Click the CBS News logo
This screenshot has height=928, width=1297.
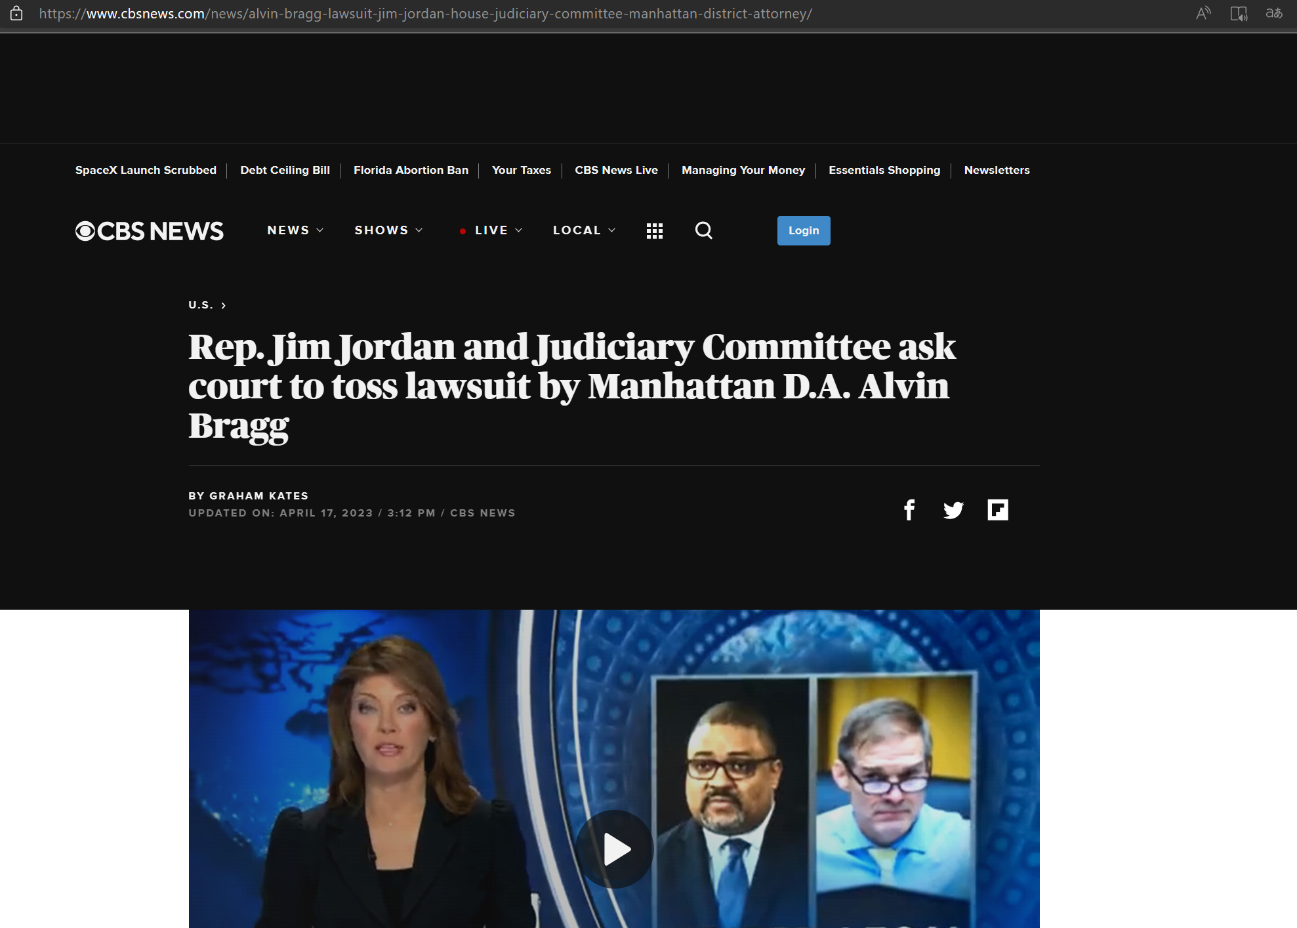pyautogui.click(x=150, y=231)
